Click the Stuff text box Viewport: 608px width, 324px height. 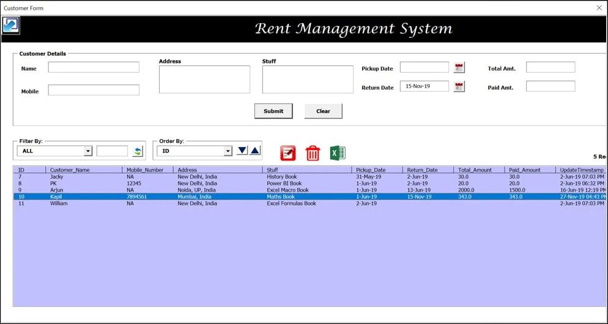(x=308, y=79)
